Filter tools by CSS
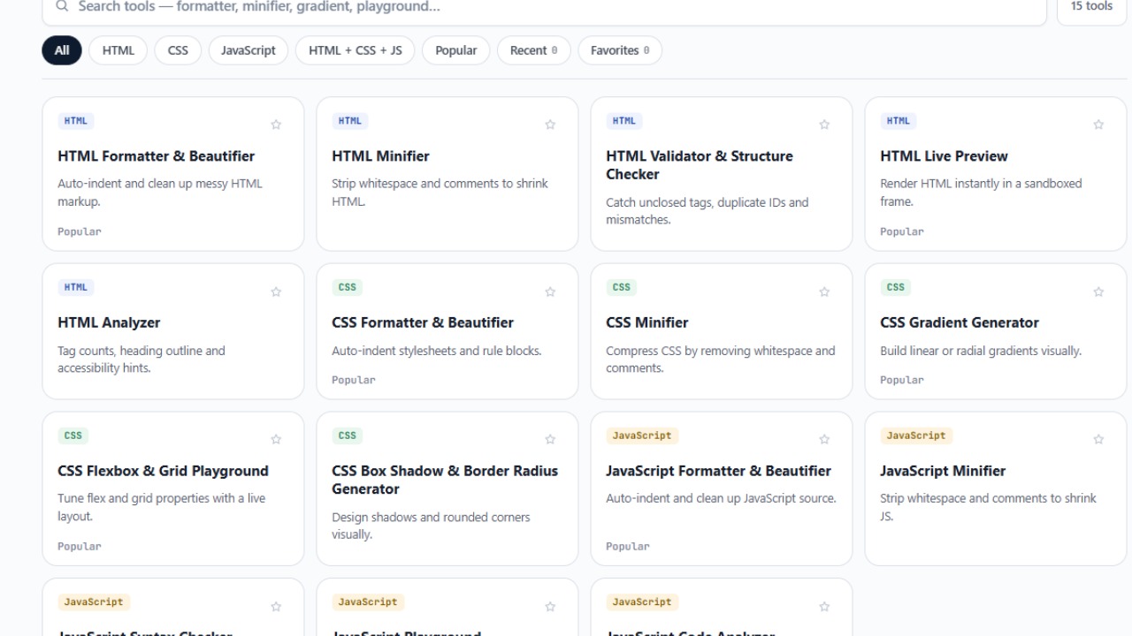1132x636 pixels. 178,50
